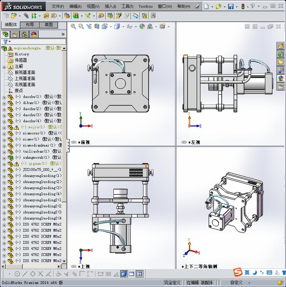Open the Apply Scene dropdown arrow
The width and height of the screenshot is (286, 287).
pos(156,27)
